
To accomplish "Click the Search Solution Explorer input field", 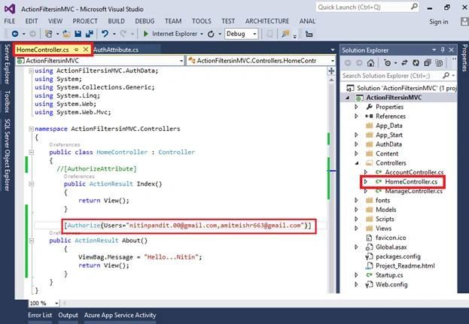I will click(391, 76).
